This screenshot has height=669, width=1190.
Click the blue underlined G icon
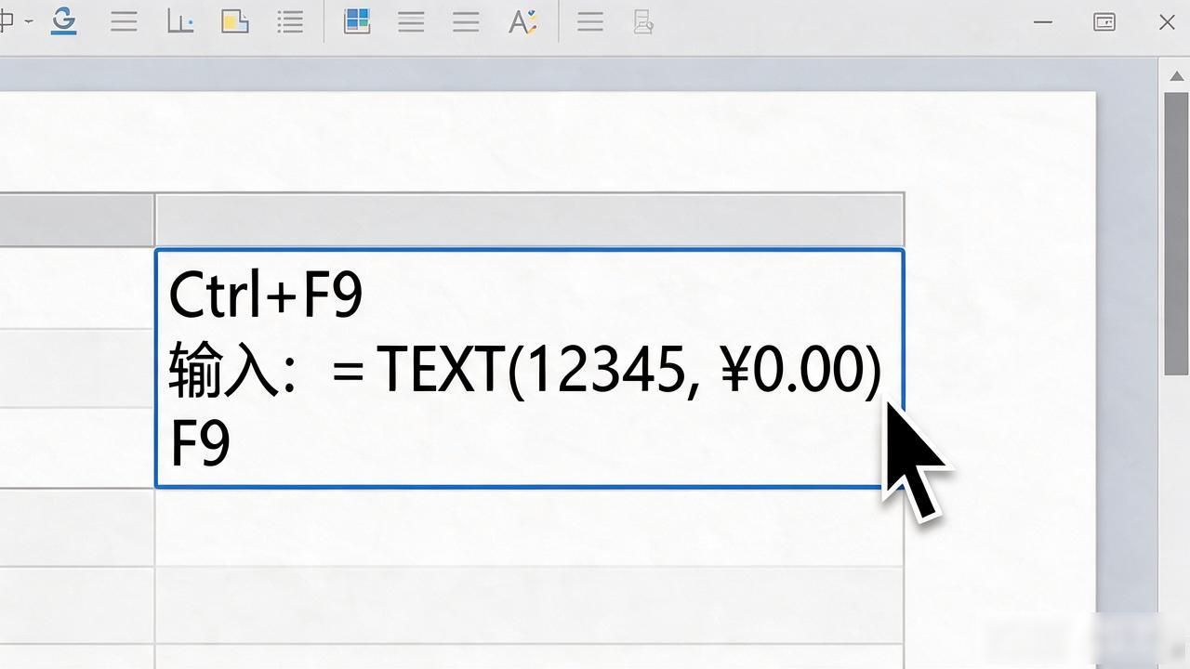pyautogui.click(x=64, y=20)
